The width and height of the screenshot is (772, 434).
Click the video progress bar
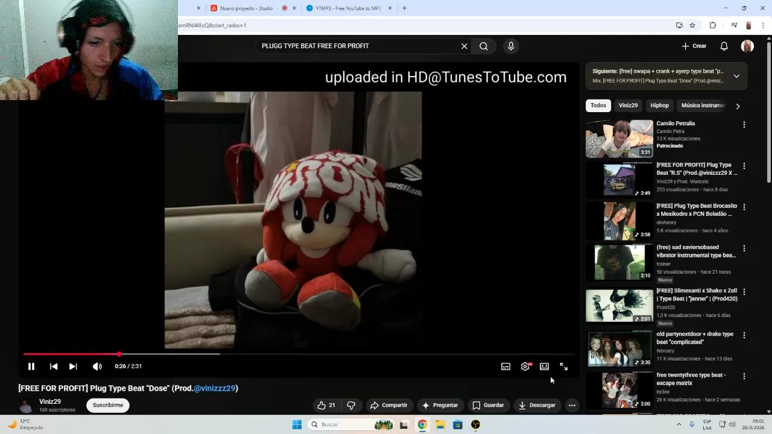tap(299, 354)
